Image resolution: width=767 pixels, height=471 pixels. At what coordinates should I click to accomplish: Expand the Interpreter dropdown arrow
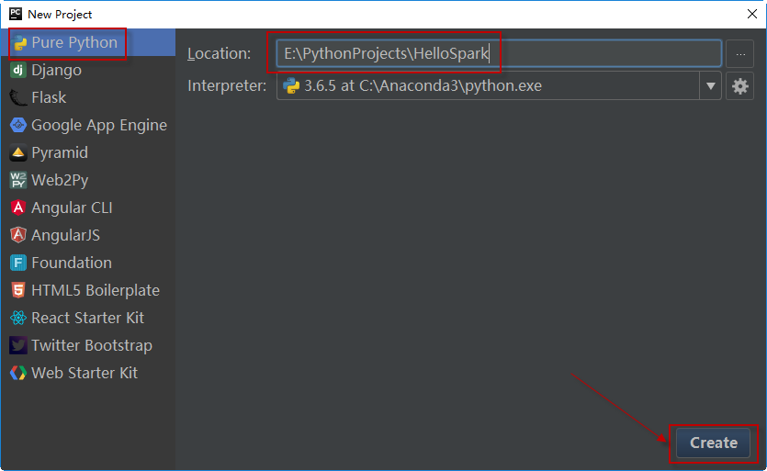point(711,86)
